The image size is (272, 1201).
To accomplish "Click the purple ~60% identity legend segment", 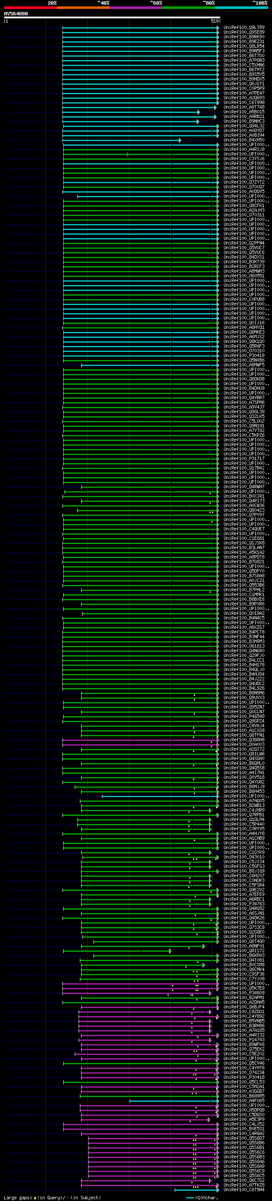I will (136, 8).
